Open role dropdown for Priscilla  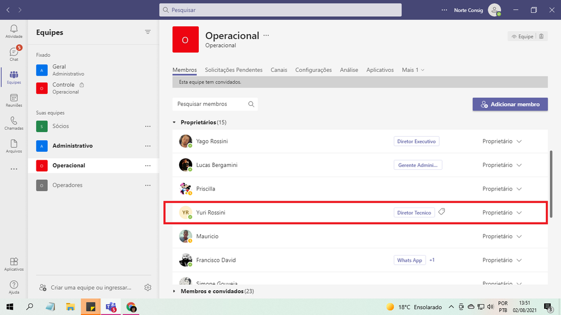502,188
